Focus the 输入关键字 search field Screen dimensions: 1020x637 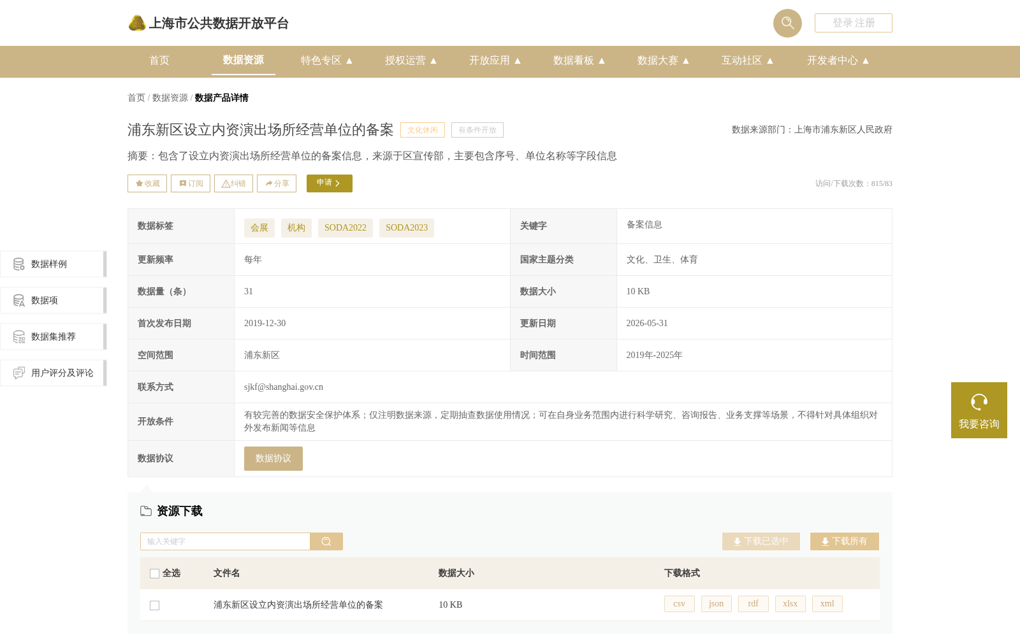tap(225, 541)
